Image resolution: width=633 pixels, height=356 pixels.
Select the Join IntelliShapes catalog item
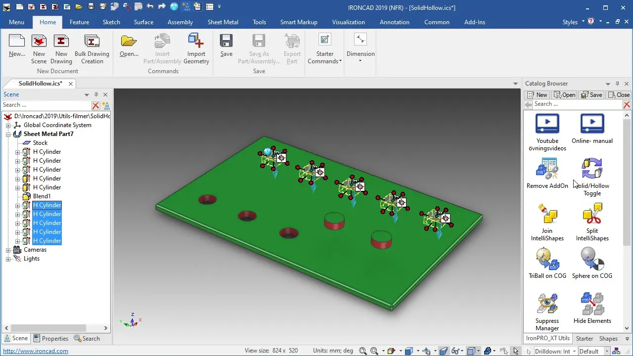coord(547,222)
